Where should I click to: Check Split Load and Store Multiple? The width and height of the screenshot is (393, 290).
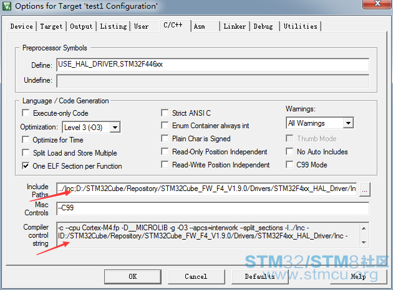click(26, 152)
